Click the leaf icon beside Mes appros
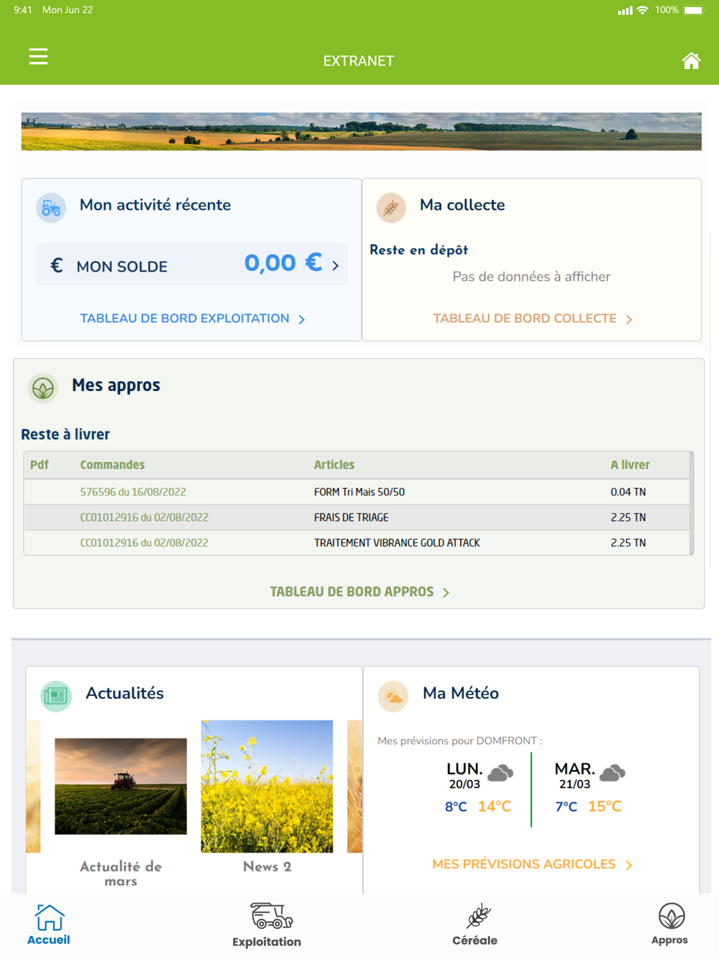The image size is (719, 959). pyautogui.click(x=43, y=388)
